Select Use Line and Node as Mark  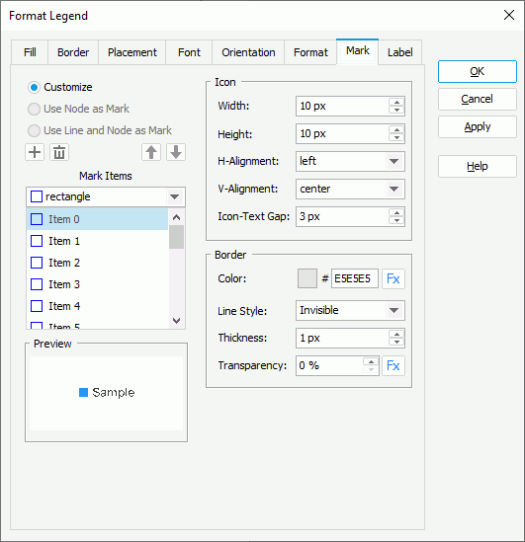34,131
